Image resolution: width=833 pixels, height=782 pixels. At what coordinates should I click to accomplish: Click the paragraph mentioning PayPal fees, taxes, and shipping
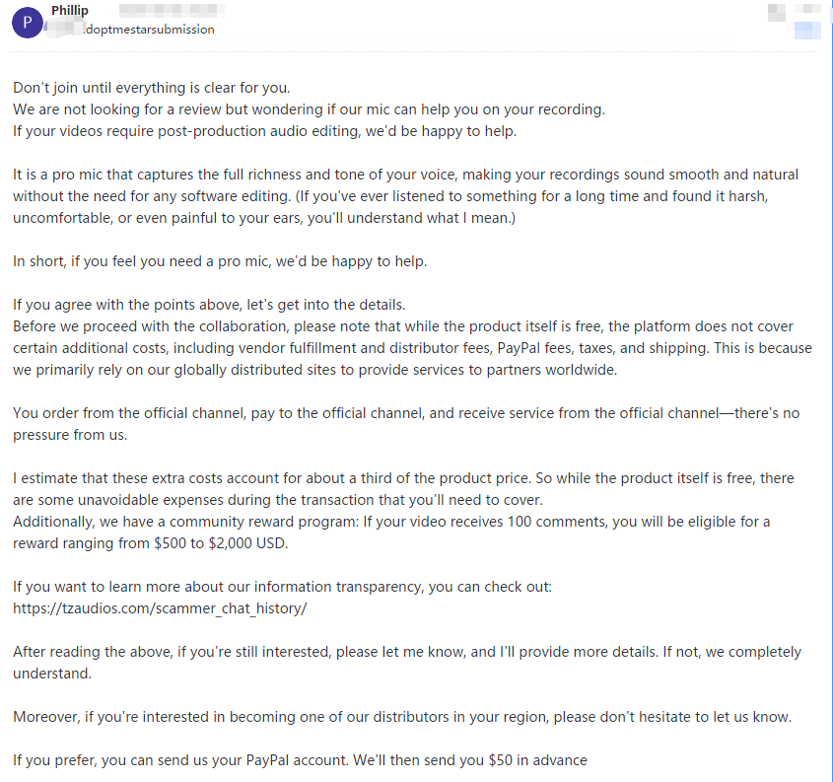pos(412,348)
